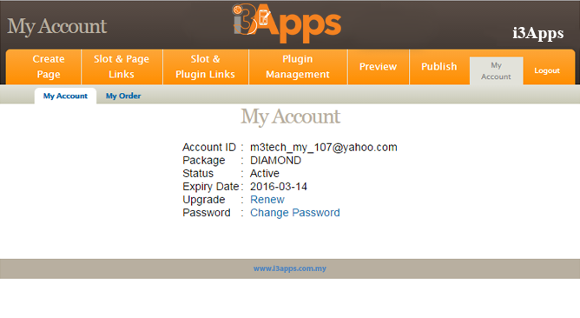Click the Status label
Image resolution: width=580 pixels, height=318 pixels.
point(198,173)
